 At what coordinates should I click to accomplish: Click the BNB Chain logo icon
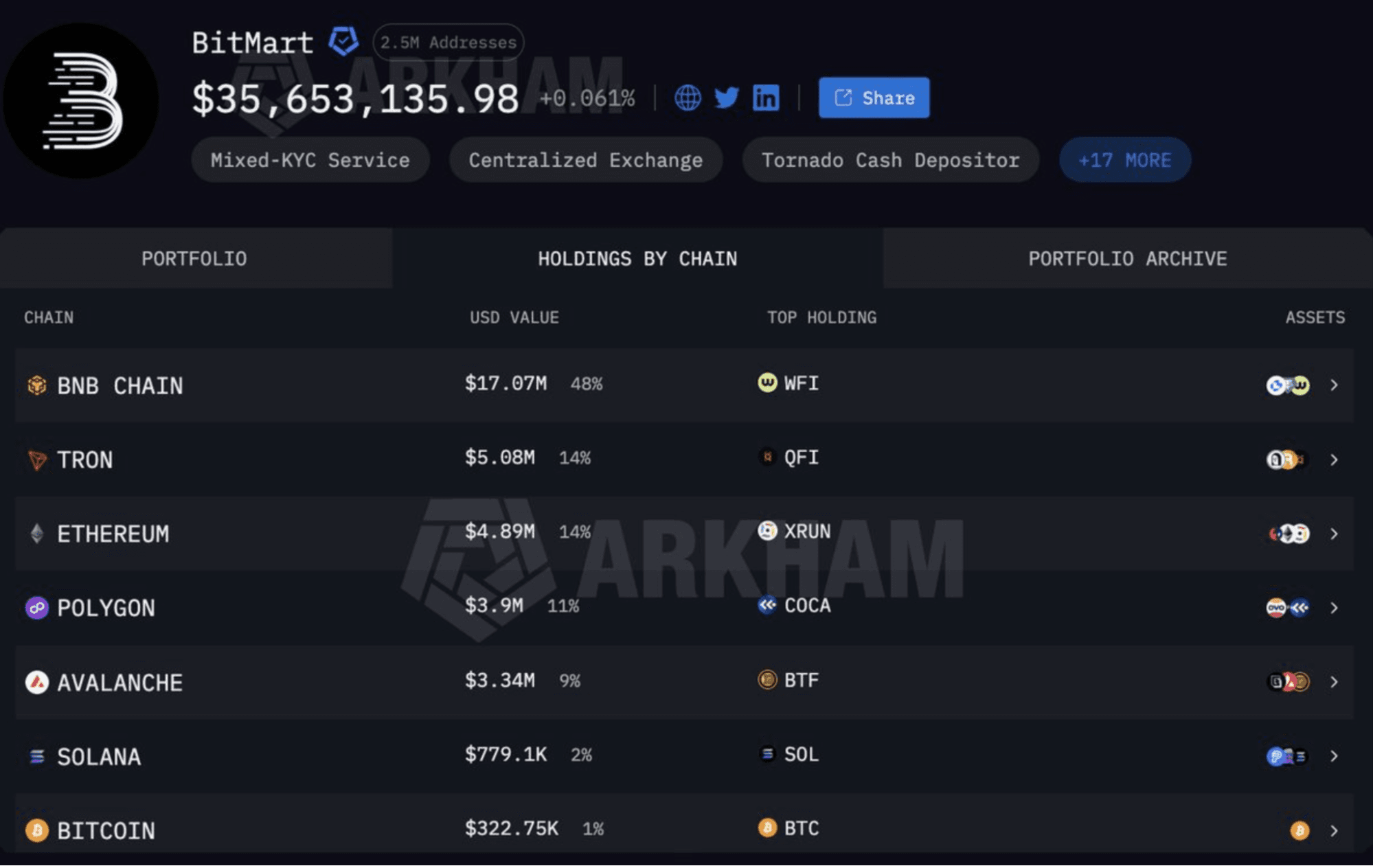pyautogui.click(x=37, y=385)
